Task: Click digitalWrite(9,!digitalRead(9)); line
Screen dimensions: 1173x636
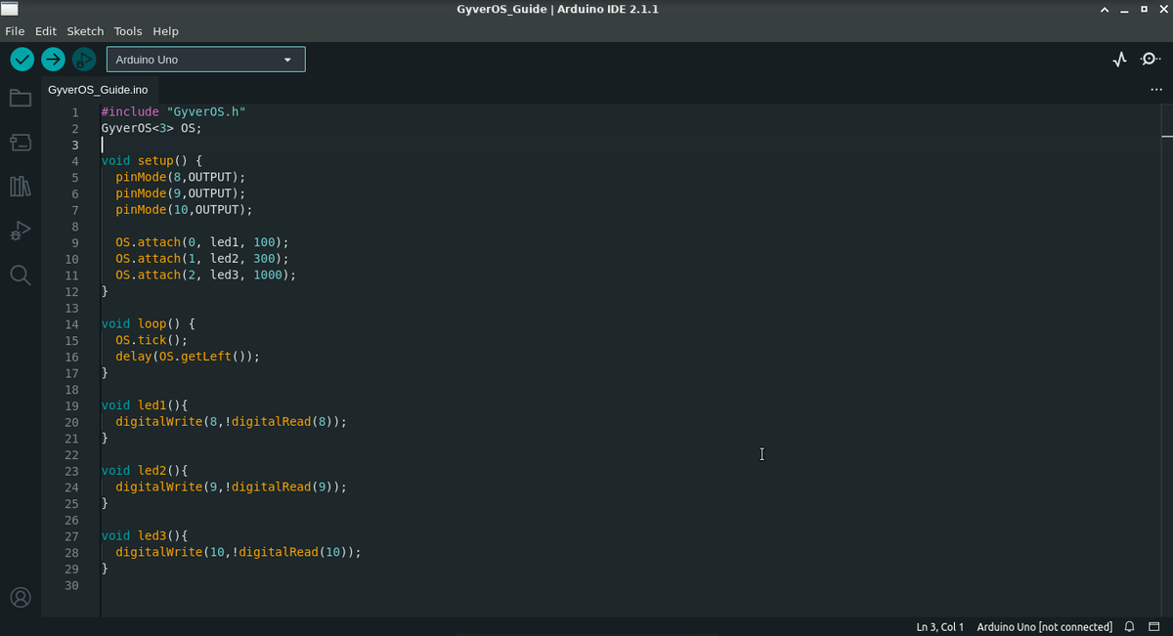Action: coord(232,487)
